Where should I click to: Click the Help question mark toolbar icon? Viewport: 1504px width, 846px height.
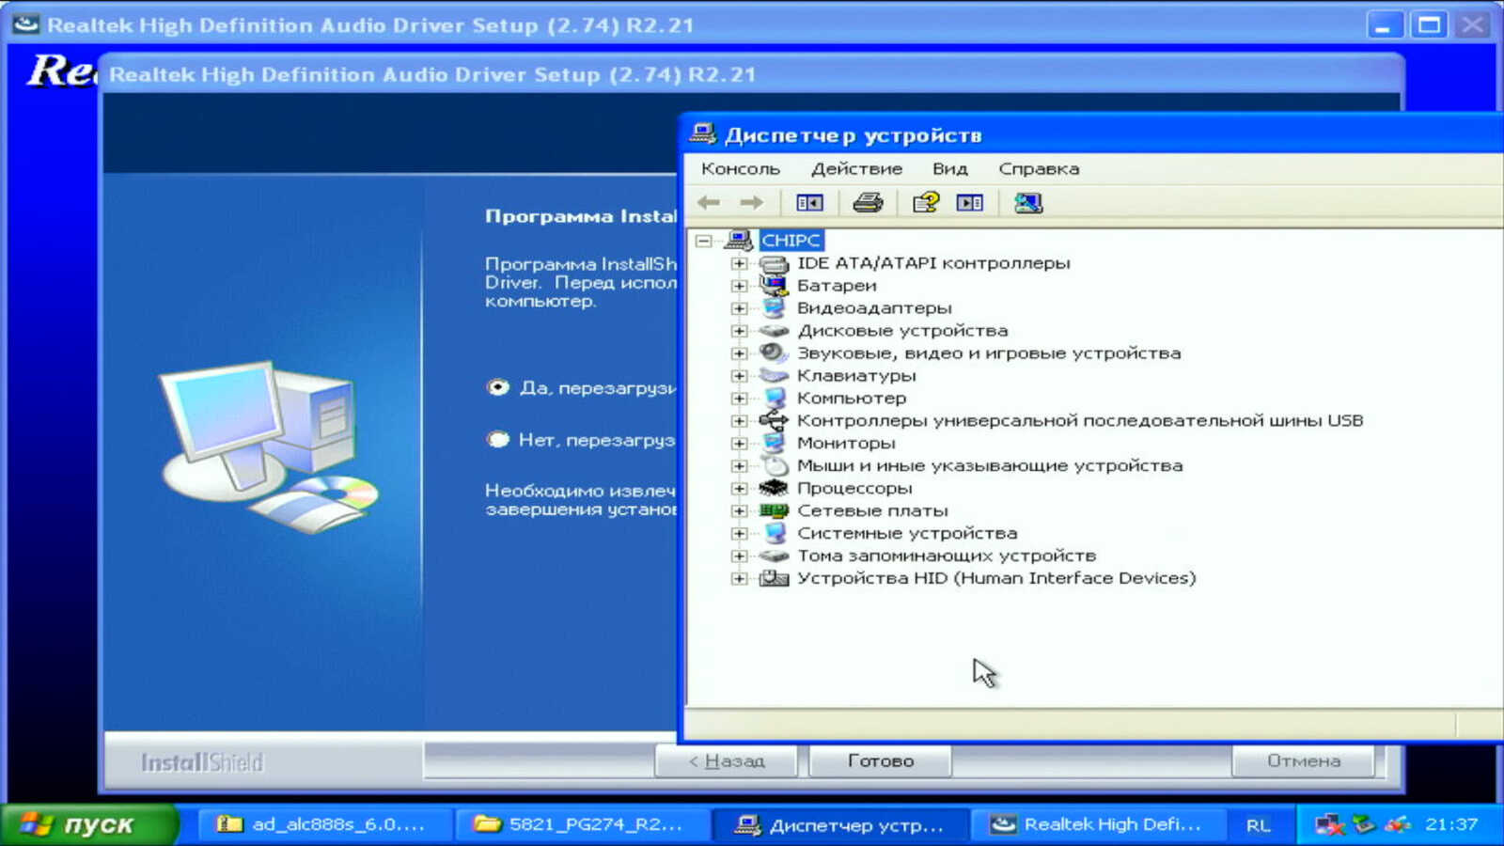click(925, 202)
